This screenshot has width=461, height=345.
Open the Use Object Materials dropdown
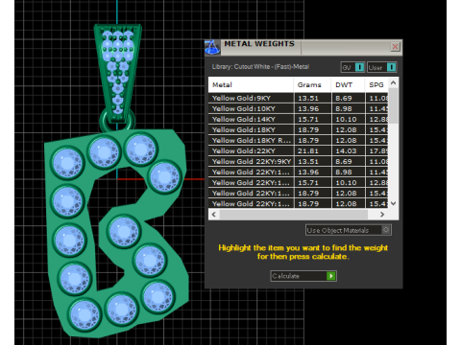[348, 230]
